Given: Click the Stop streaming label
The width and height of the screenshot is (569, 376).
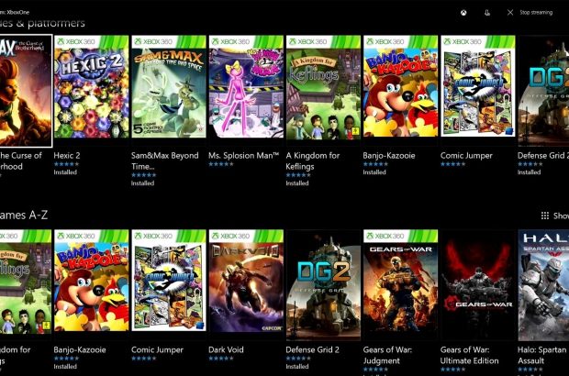Looking at the screenshot, I should click(536, 13).
